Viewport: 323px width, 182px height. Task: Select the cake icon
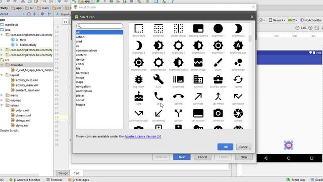tap(139, 97)
